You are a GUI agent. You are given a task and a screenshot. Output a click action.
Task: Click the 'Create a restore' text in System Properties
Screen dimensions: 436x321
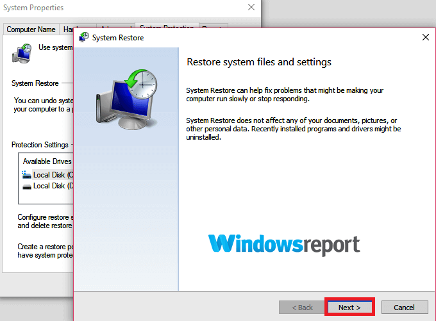tap(46, 251)
